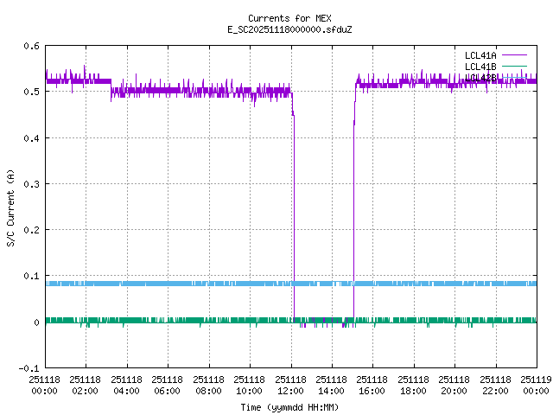Click the chart title 'Currents for MEX'
Viewport: 553px width, 415px height.
pos(289,18)
